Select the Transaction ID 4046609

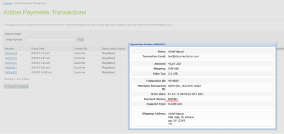(173, 81)
